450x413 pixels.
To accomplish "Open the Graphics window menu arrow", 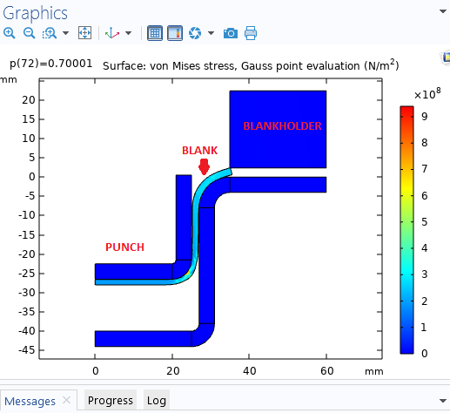I will [443, 11].
